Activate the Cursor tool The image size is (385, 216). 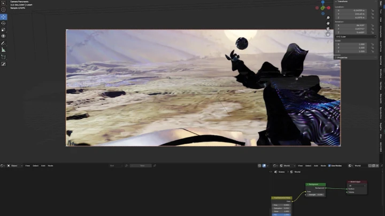(x=3, y=10)
